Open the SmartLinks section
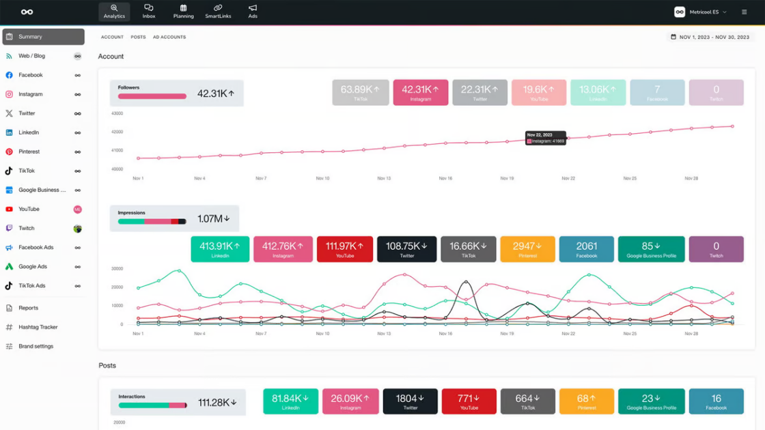Viewport: 765px width, 430px height. pos(218,12)
